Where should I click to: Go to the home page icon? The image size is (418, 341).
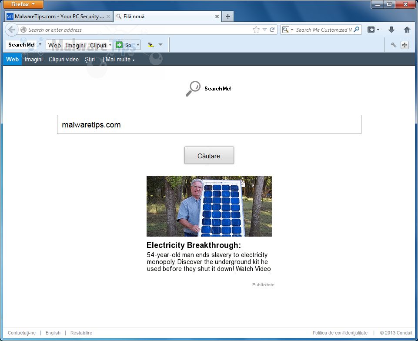[407, 30]
